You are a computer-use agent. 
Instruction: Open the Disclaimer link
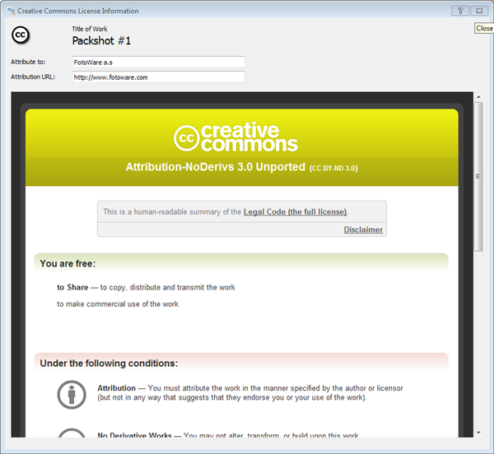(363, 229)
